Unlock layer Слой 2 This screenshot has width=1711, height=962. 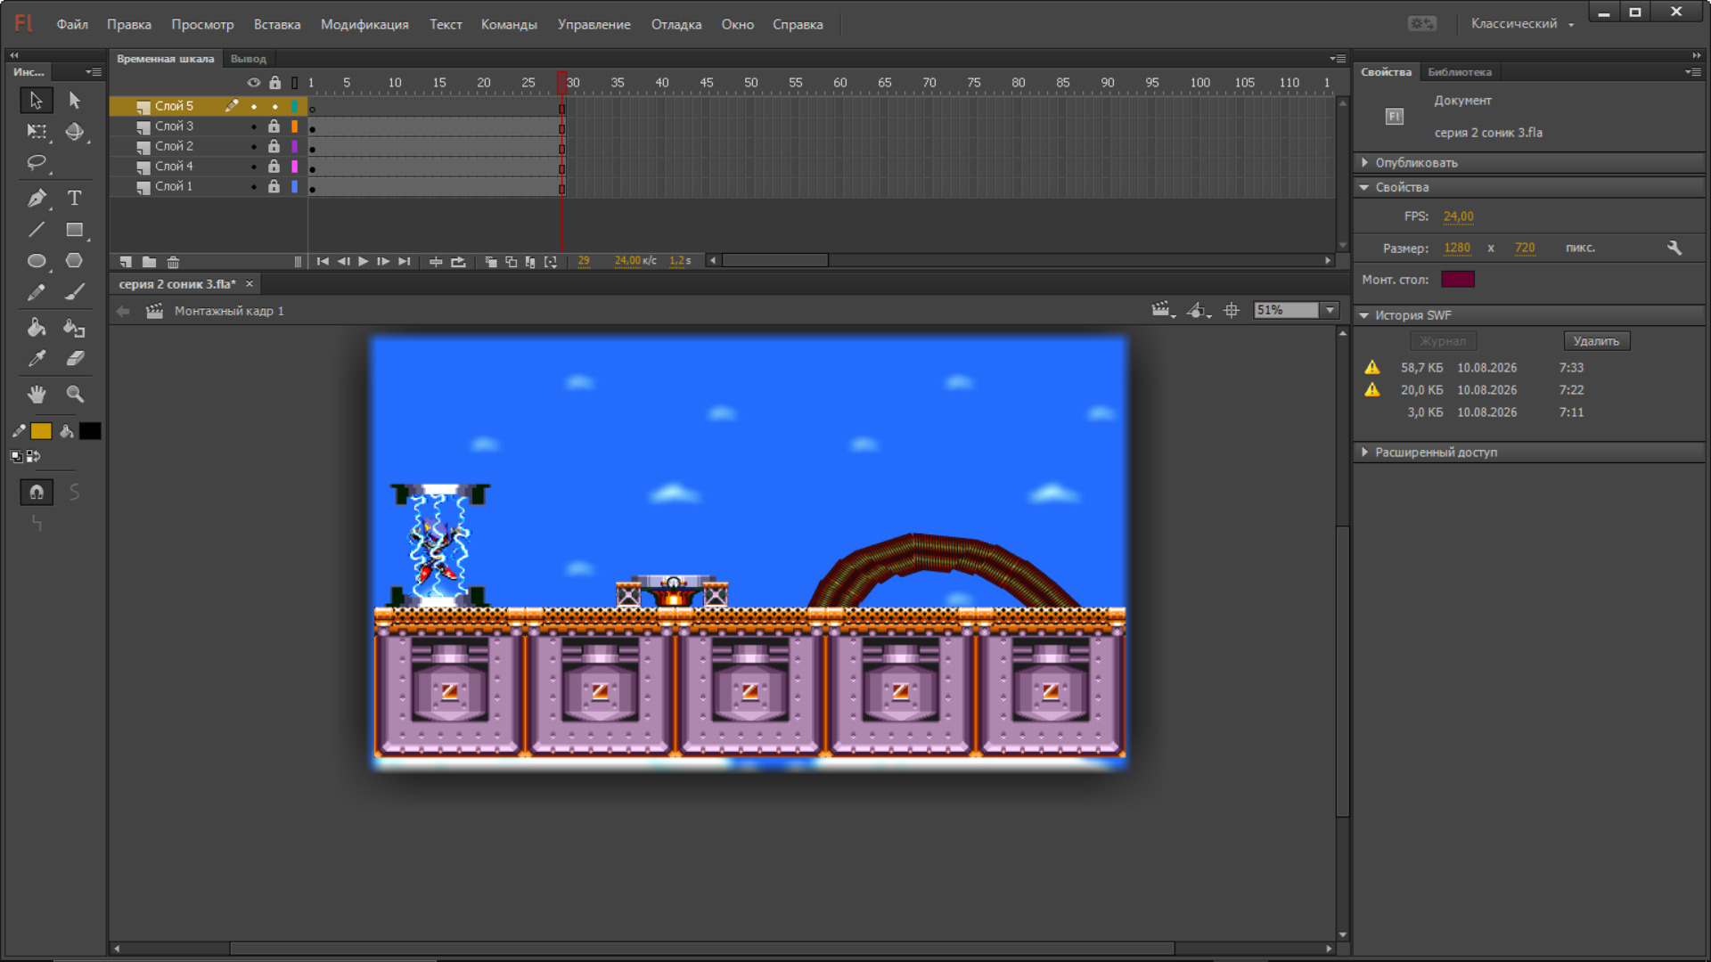[x=274, y=146]
